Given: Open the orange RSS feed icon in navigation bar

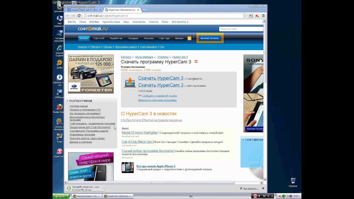Looking at the screenshot, I should point(189,38).
